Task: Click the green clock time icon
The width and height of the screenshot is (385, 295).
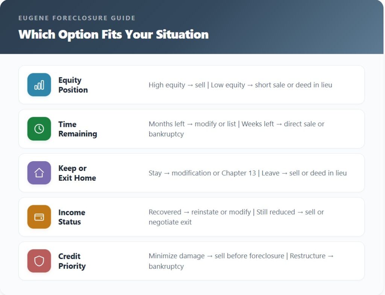Action: (39, 129)
